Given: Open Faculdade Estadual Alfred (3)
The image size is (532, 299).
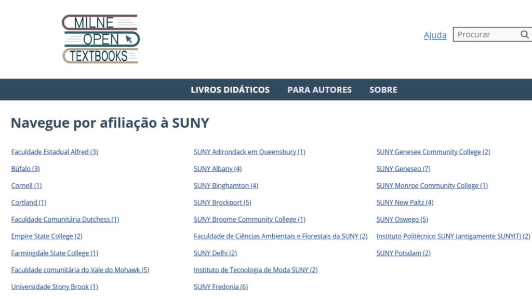Looking at the screenshot, I should pyautogui.click(x=55, y=152).
